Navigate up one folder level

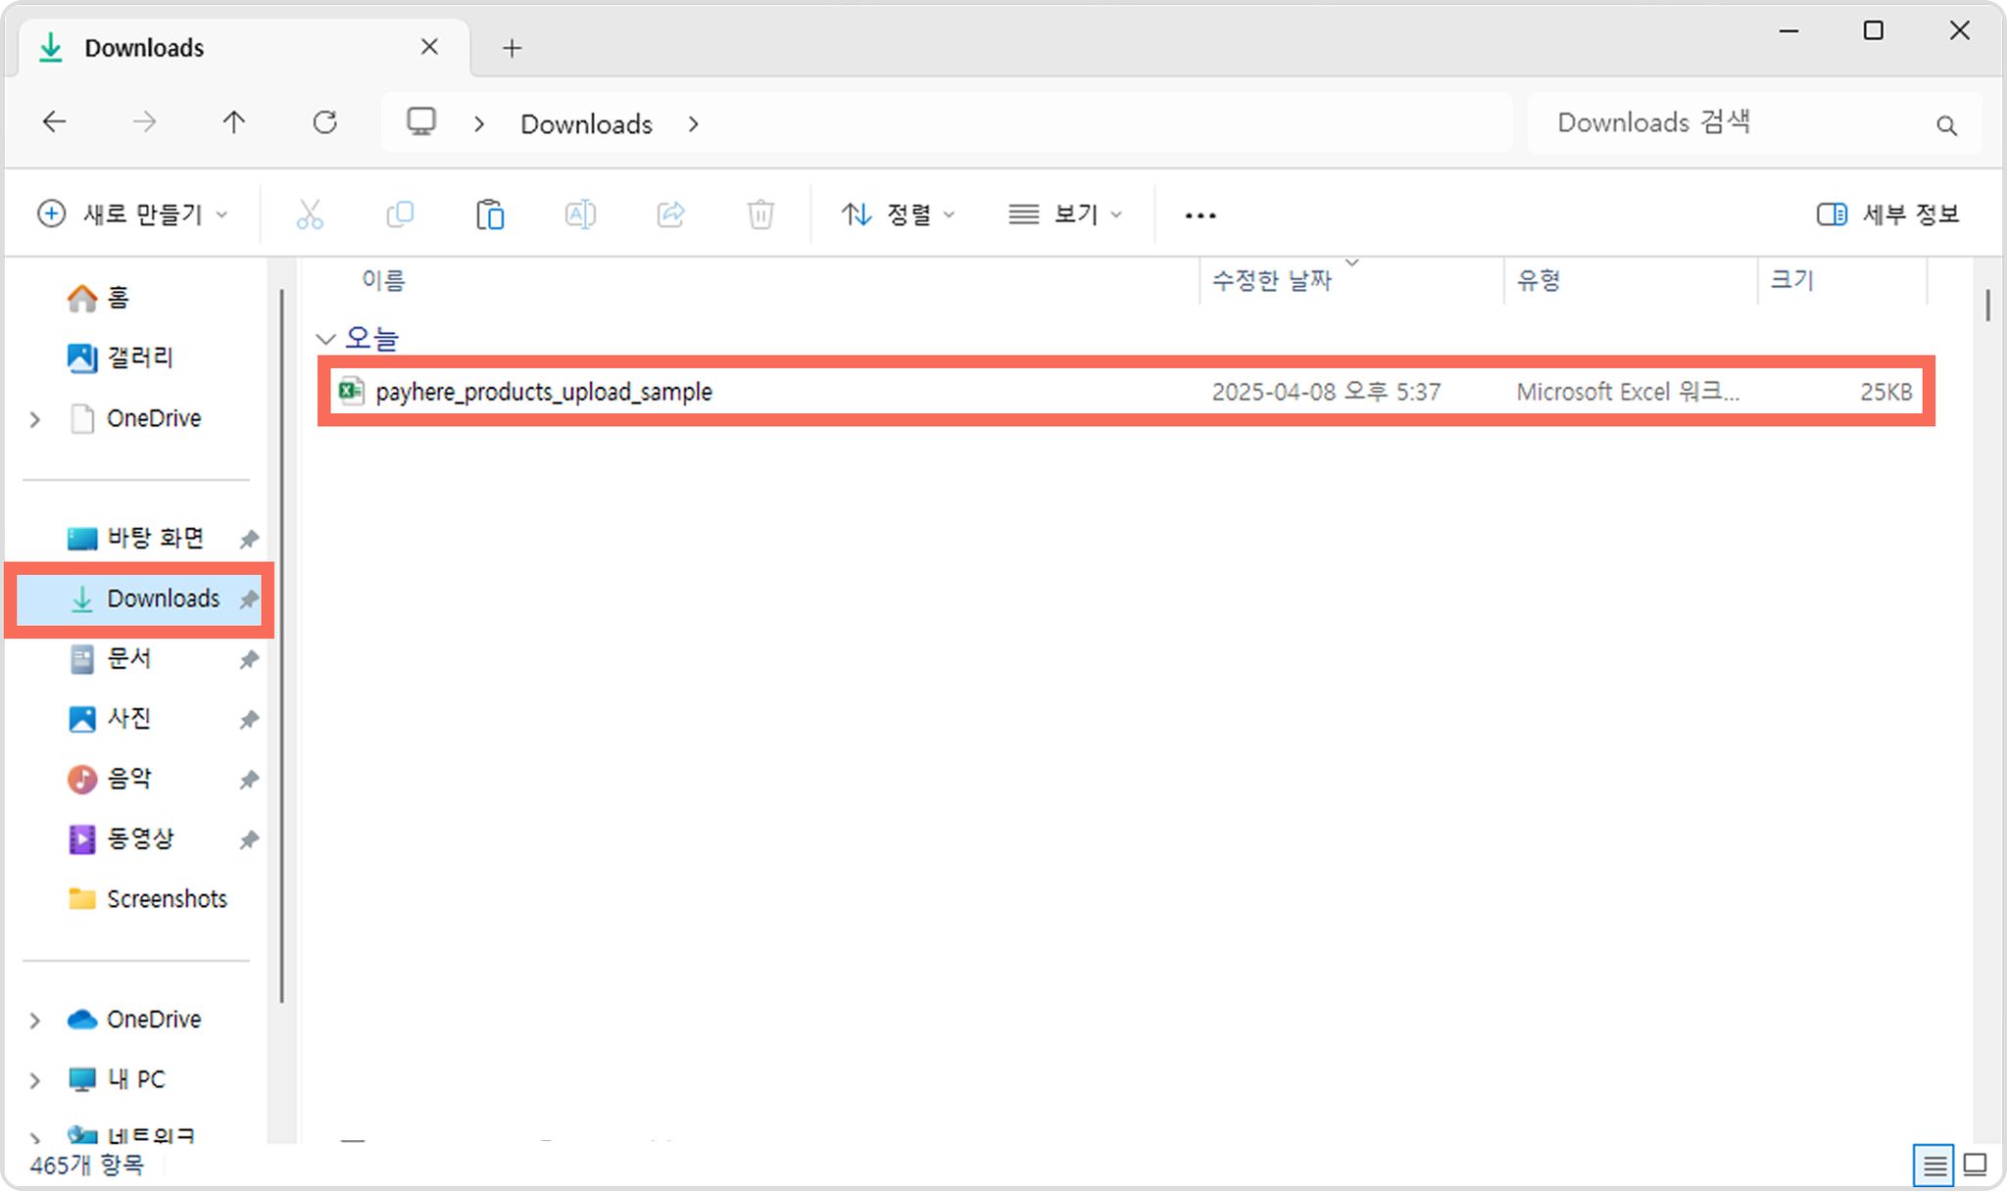point(233,122)
